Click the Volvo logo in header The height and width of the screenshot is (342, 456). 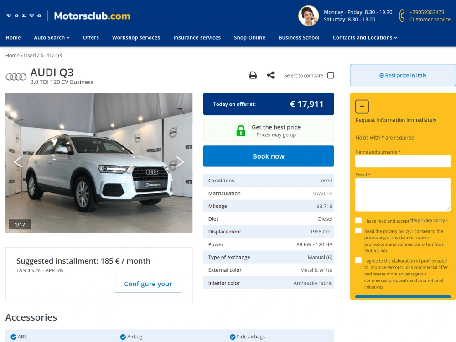tap(24, 16)
